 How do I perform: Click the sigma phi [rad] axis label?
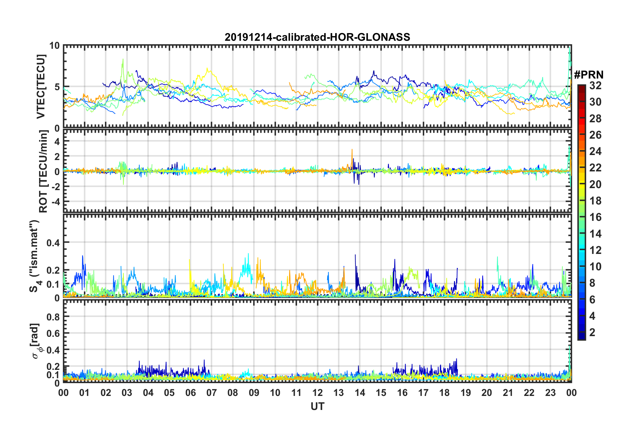[x=36, y=341]
